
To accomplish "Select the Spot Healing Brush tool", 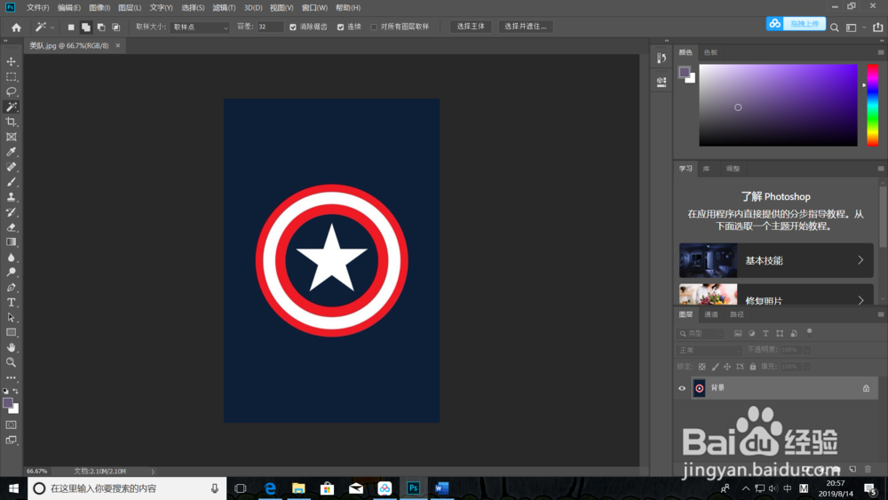I will click(x=11, y=167).
